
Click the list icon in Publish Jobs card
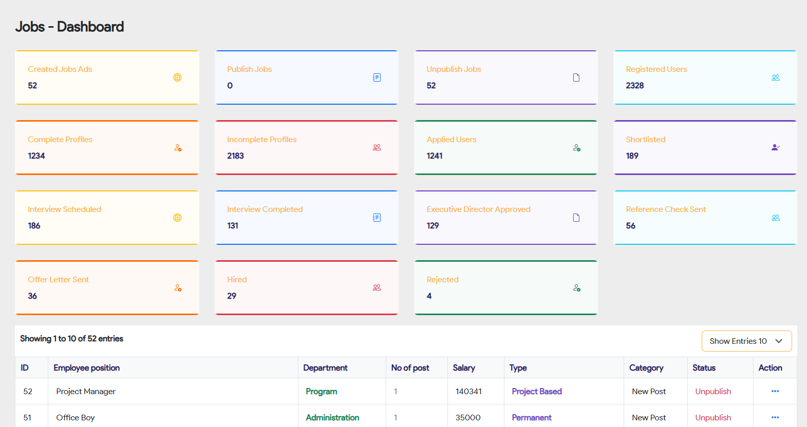(377, 77)
